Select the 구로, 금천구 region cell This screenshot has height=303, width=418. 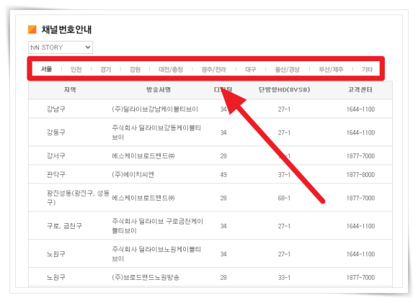tap(64, 226)
